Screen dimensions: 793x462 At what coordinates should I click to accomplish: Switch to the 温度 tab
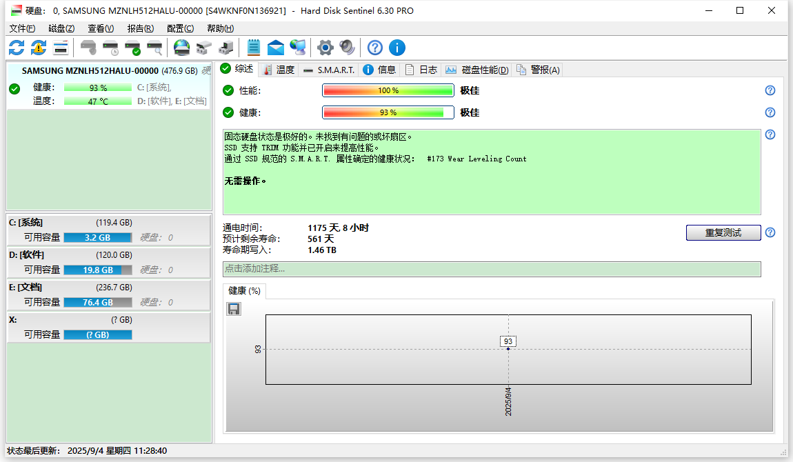pyautogui.click(x=279, y=70)
